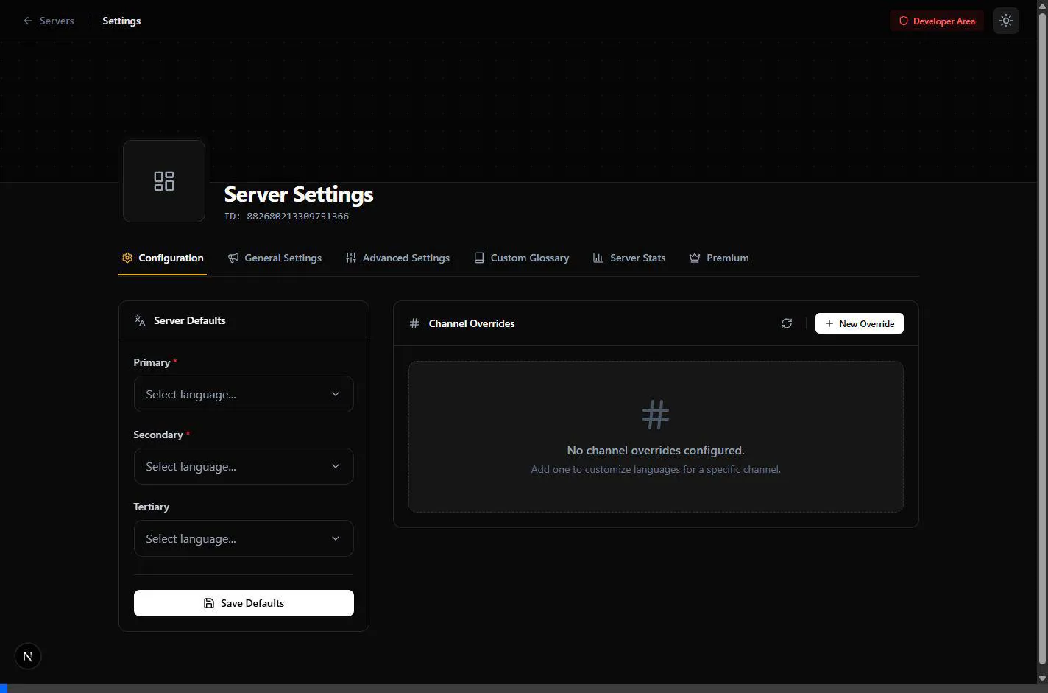1048x693 pixels.
Task: Click the server avatar grid icon
Action: click(163, 181)
